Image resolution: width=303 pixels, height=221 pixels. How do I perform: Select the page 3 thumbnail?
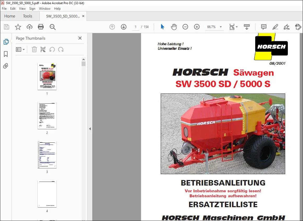tap(47, 155)
